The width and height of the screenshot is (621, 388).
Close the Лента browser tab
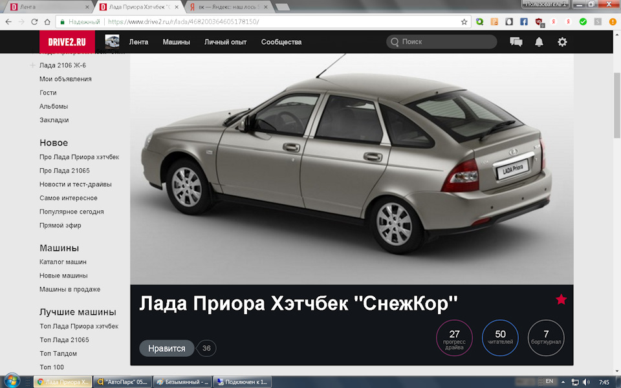click(x=87, y=7)
